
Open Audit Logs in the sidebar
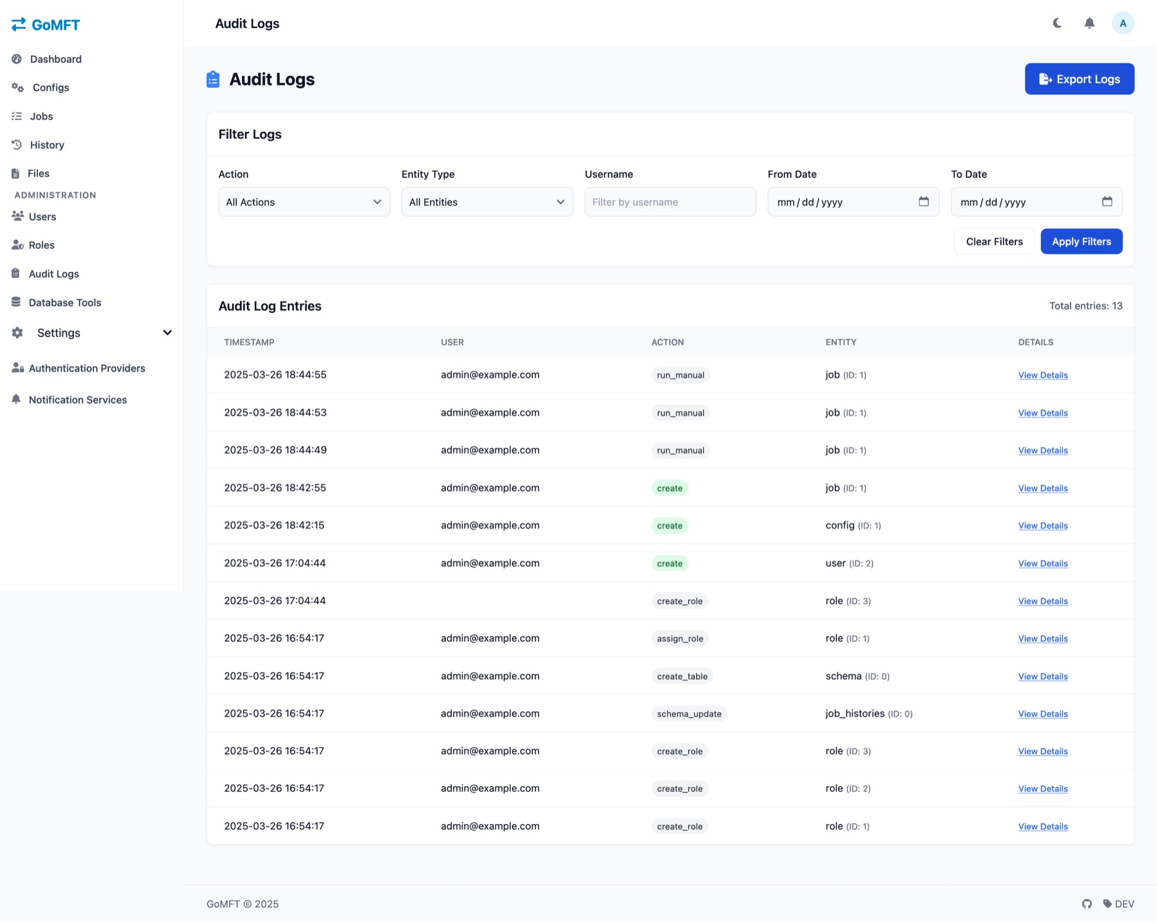(54, 273)
